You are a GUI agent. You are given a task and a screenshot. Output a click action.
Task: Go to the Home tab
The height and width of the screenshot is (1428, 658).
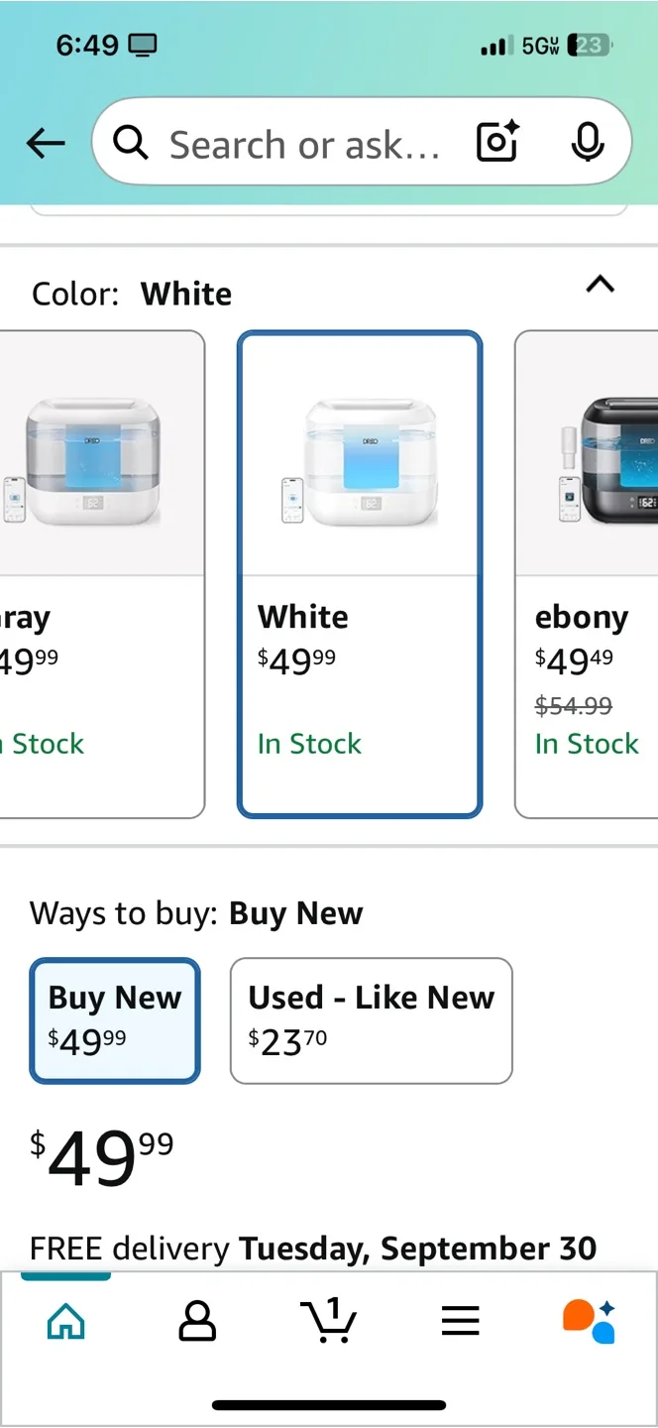pyautogui.click(x=66, y=1321)
